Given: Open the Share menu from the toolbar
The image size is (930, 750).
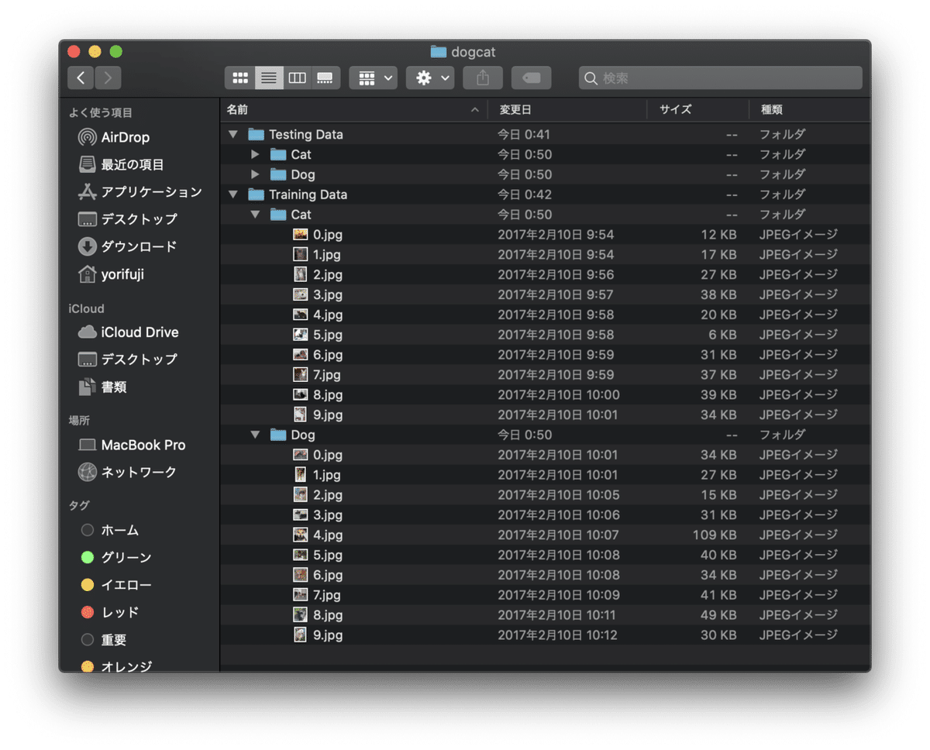Looking at the screenshot, I should click(x=482, y=77).
